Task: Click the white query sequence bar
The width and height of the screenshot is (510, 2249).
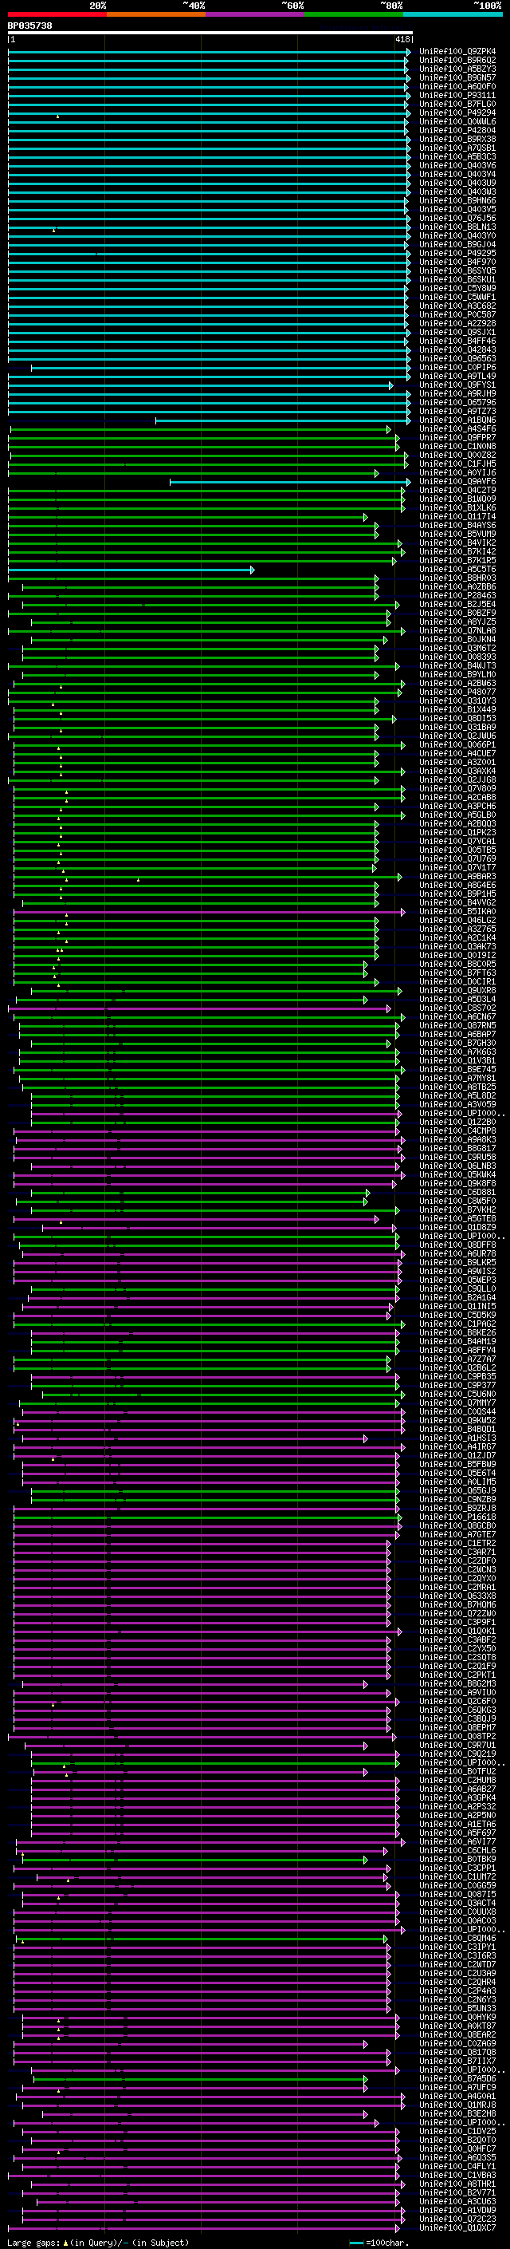Action: click(x=210, y=34)
